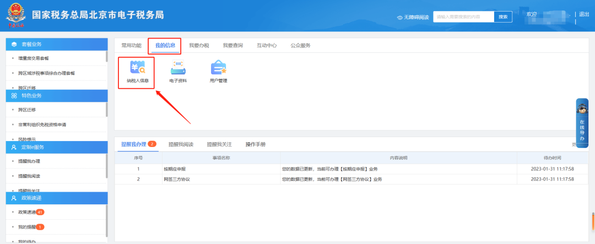Viewport: 595px width, 244px height.
Task: Click the 套餐业务 section header
Action: click(x=57, y=45)
